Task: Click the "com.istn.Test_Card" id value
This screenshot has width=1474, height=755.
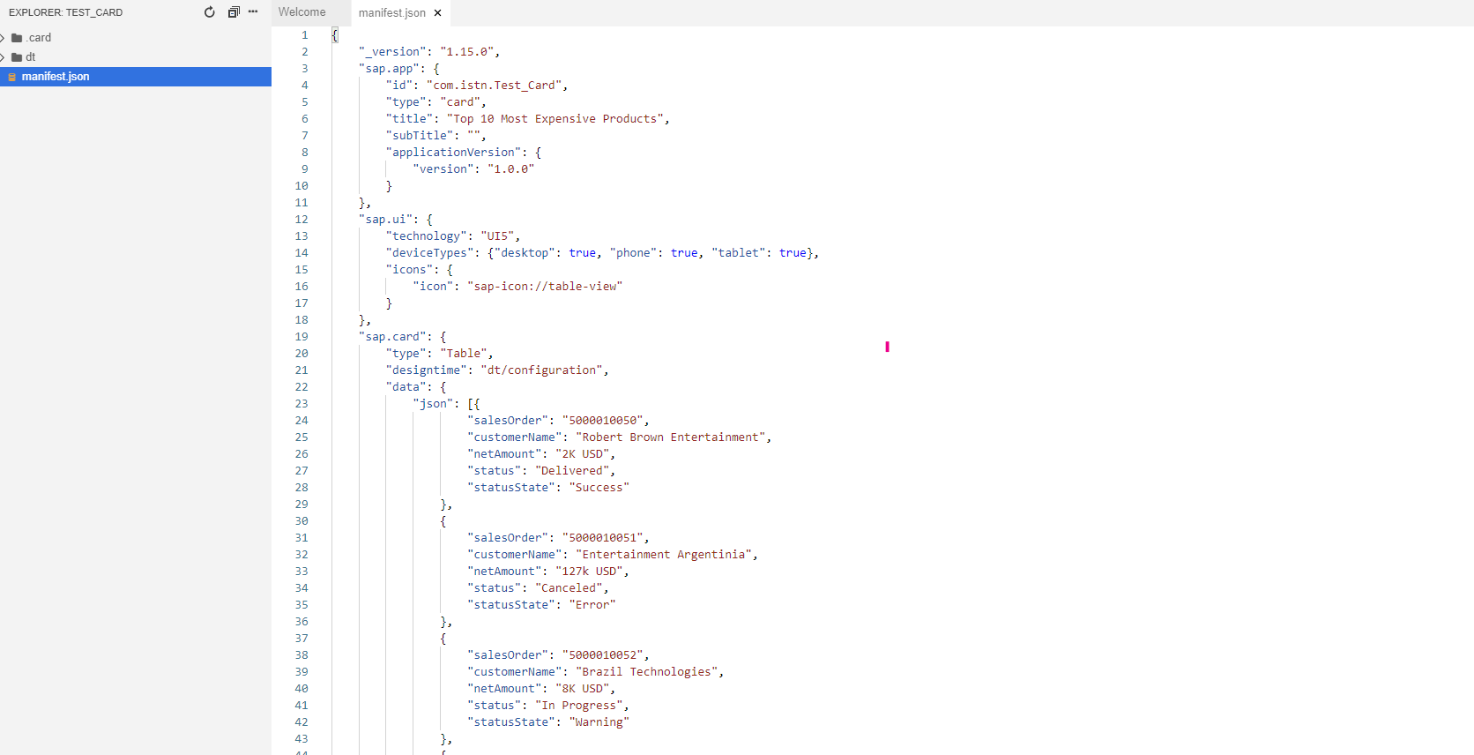Action: coord(494,86)
